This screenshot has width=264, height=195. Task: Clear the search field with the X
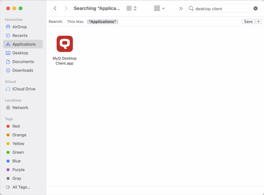tap(256, 8)
